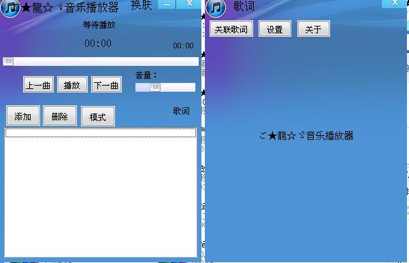Close the 歌词 lyrics window
This screenshot has width=409, height=263.
click(395, 3)
